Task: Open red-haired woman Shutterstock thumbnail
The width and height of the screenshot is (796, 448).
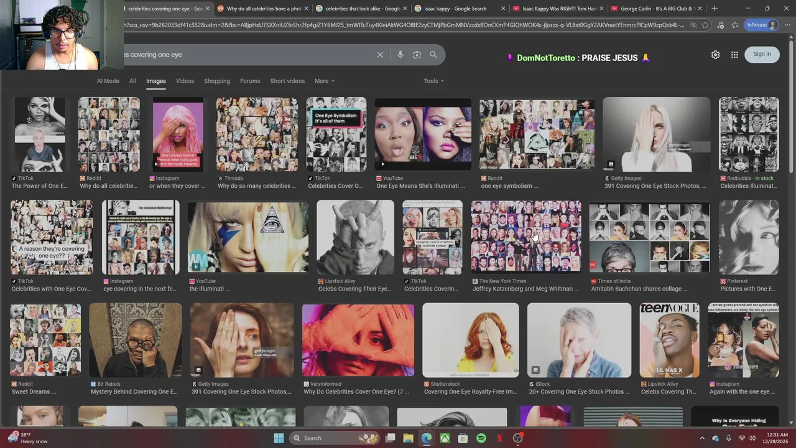Action: tap(470, 340)
